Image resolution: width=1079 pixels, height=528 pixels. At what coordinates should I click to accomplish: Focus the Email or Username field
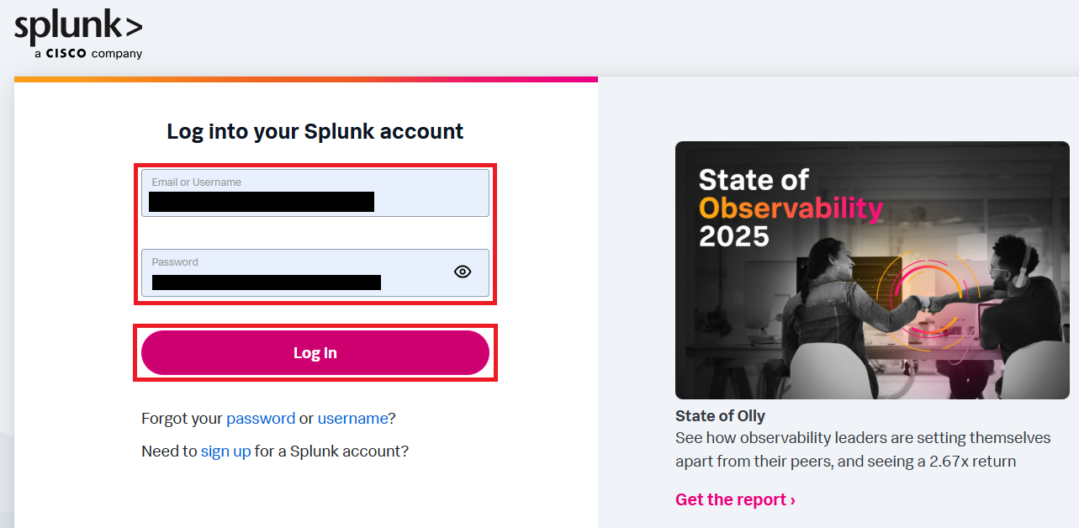coord(315,193)
